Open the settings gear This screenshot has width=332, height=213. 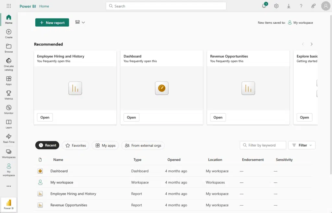(x=276, y=6)
